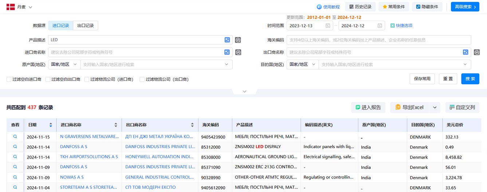Open calendar icon of the start date
The width and height of the screenshot is (487, 192).
[x=328, y=25]
